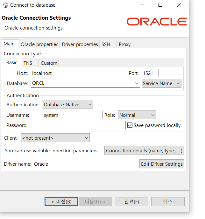Open the Service Name dropdown
The image size is (205, 219).
click(161, 83)
